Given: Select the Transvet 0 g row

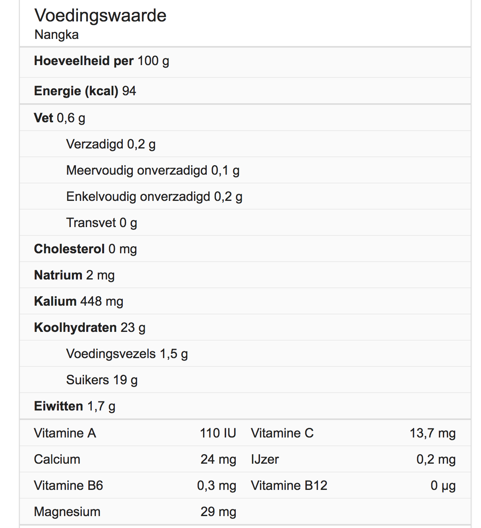Looking at the screenshot, I should pos(245,223).
